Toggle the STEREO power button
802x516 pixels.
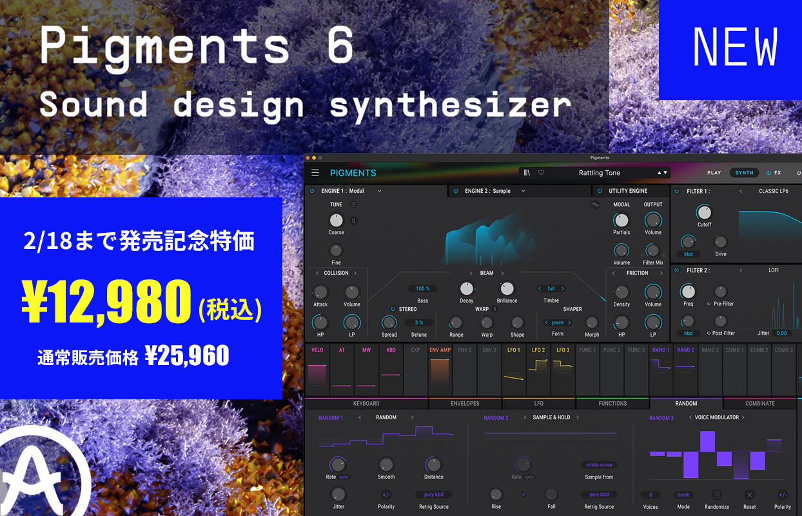(393, 309)
